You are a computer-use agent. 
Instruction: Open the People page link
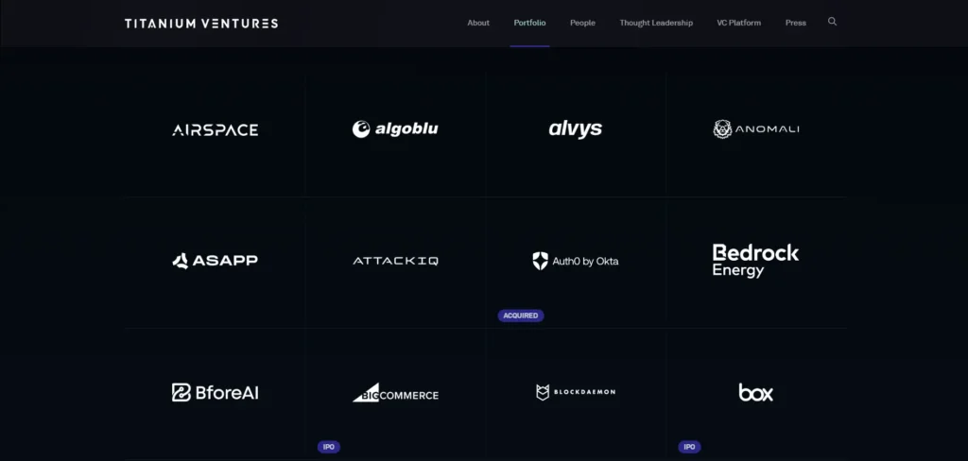(582, 23)
